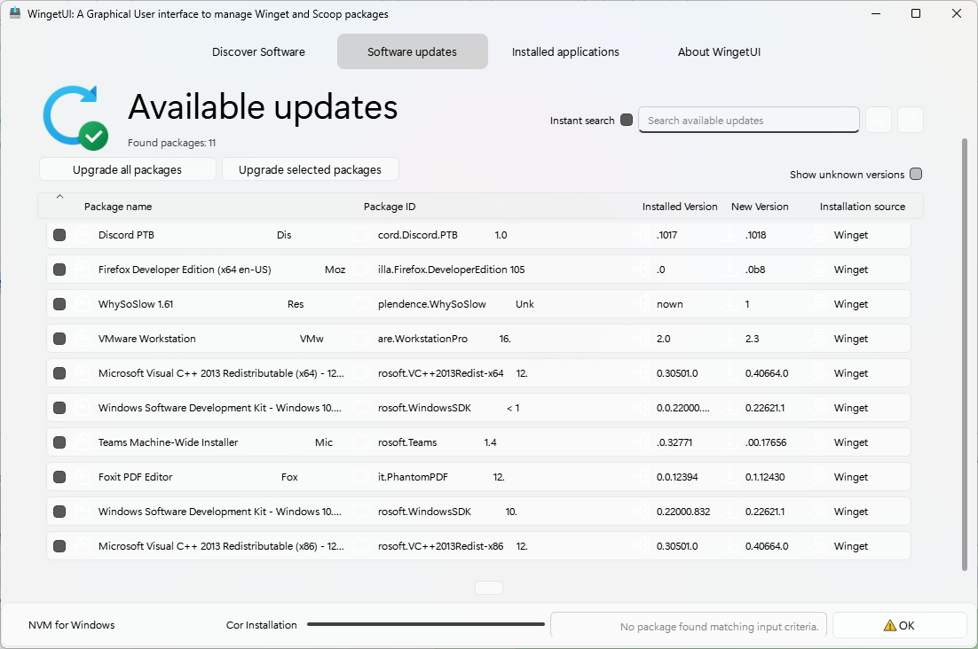Sort by the Installation source column header
Image resolution: width=978 pixels, height=649 pixels.
(862, 207)
